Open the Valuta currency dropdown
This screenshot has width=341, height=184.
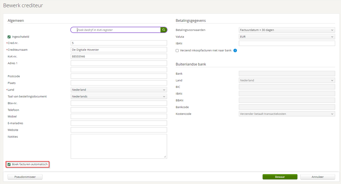coord(287,37)
